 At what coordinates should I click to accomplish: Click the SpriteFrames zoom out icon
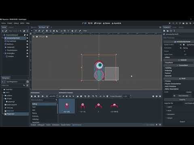pyautogui.click(x=153, y=96)
